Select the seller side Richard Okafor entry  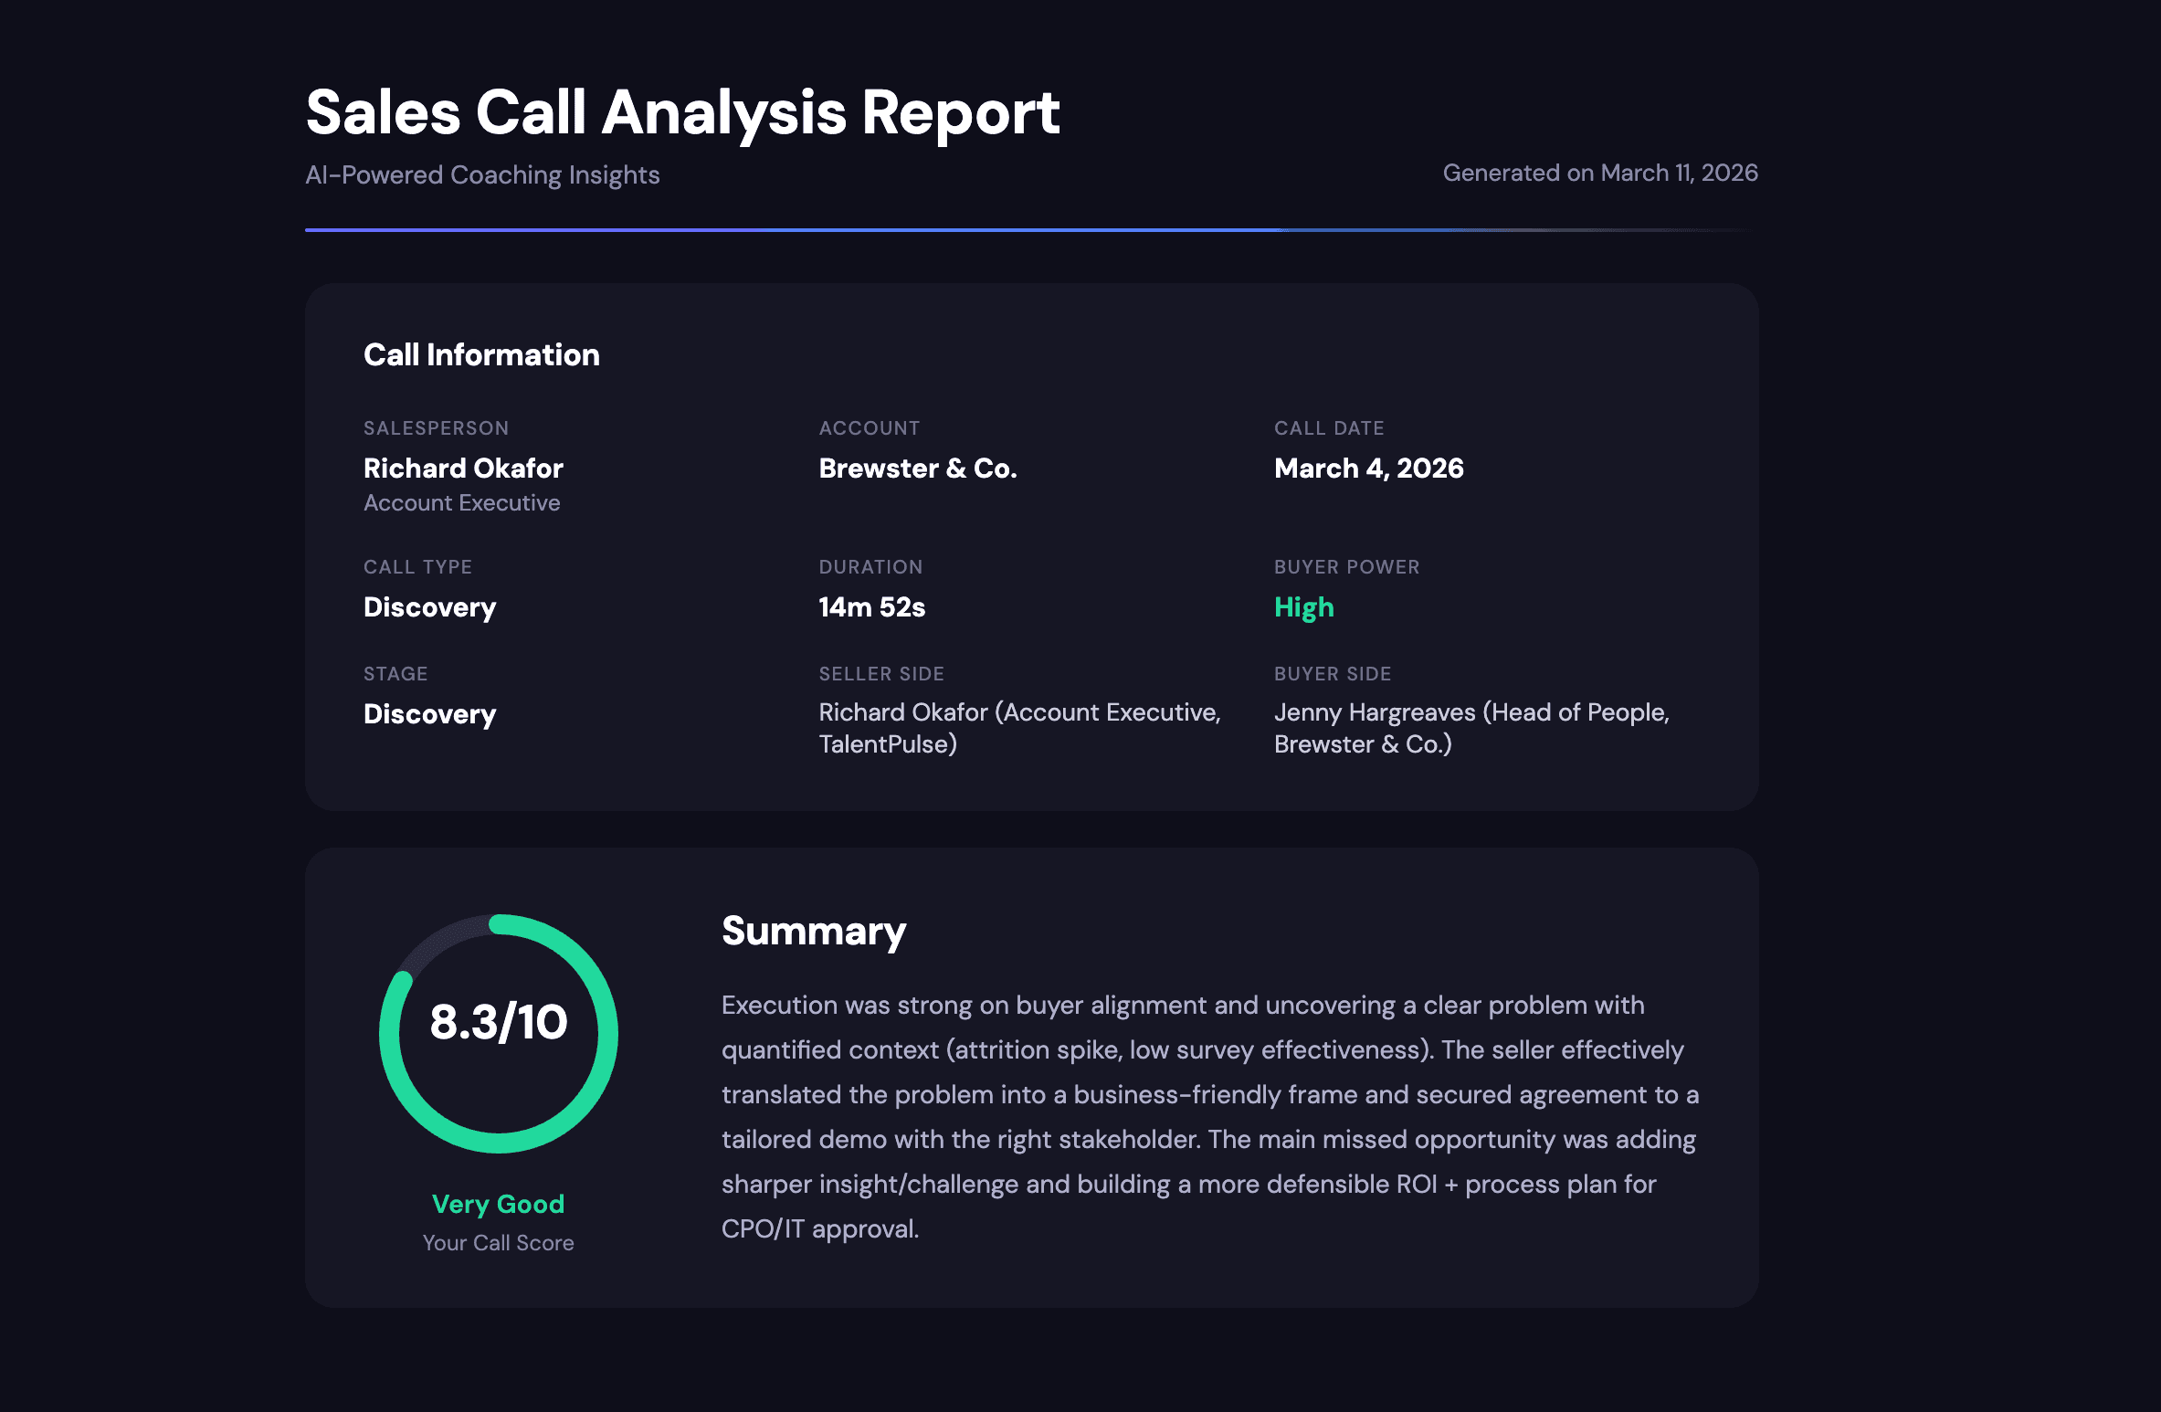[x=1020, y=728]
